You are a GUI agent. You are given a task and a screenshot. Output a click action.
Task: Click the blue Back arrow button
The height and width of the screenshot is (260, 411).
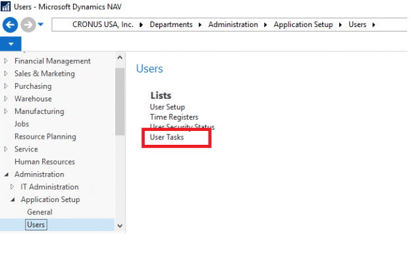click(11, 25)
